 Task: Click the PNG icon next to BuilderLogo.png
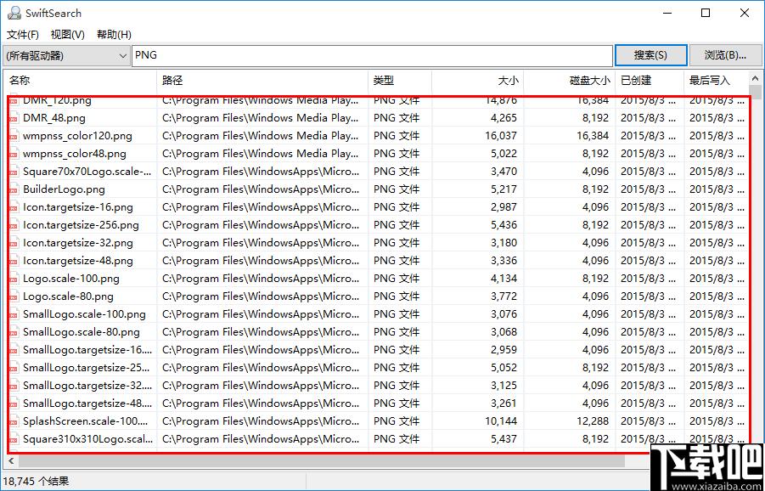14,189
